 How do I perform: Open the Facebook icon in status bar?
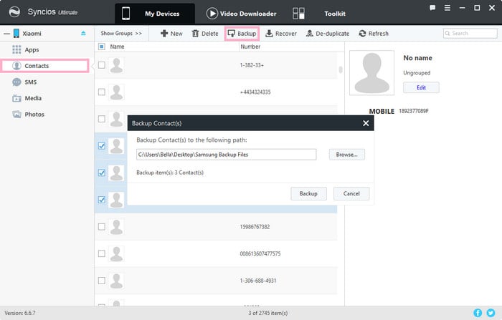[x=478, y=313]
